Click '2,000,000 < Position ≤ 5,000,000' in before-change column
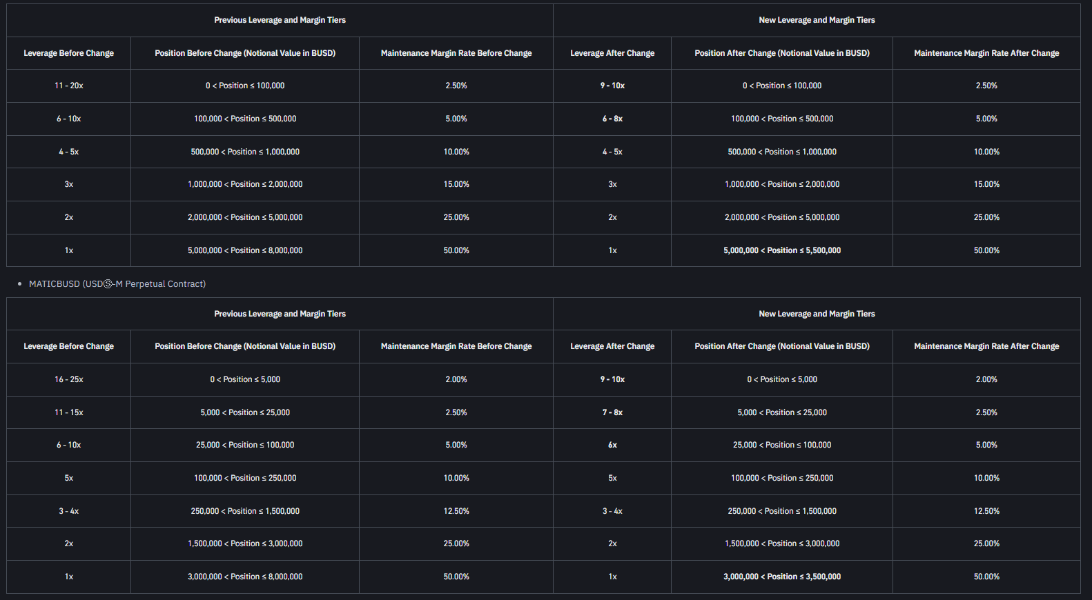 tap(245, 217)
